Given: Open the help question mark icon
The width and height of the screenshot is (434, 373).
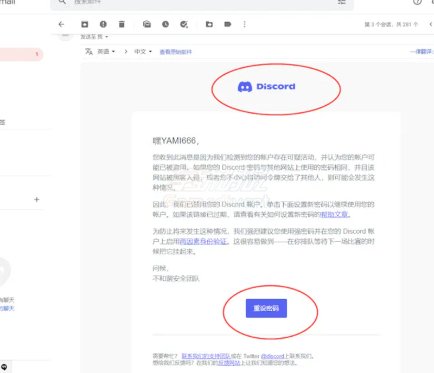Looking at the screenshot, I should 417,2.
